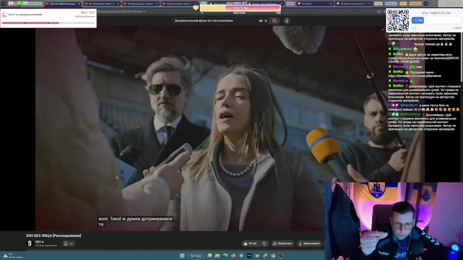Expand the notification bell dropdown for GEO

[68, 243]
